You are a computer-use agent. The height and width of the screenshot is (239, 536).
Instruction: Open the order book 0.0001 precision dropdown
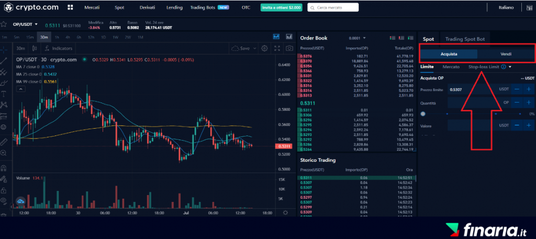(x=358, y=38)
